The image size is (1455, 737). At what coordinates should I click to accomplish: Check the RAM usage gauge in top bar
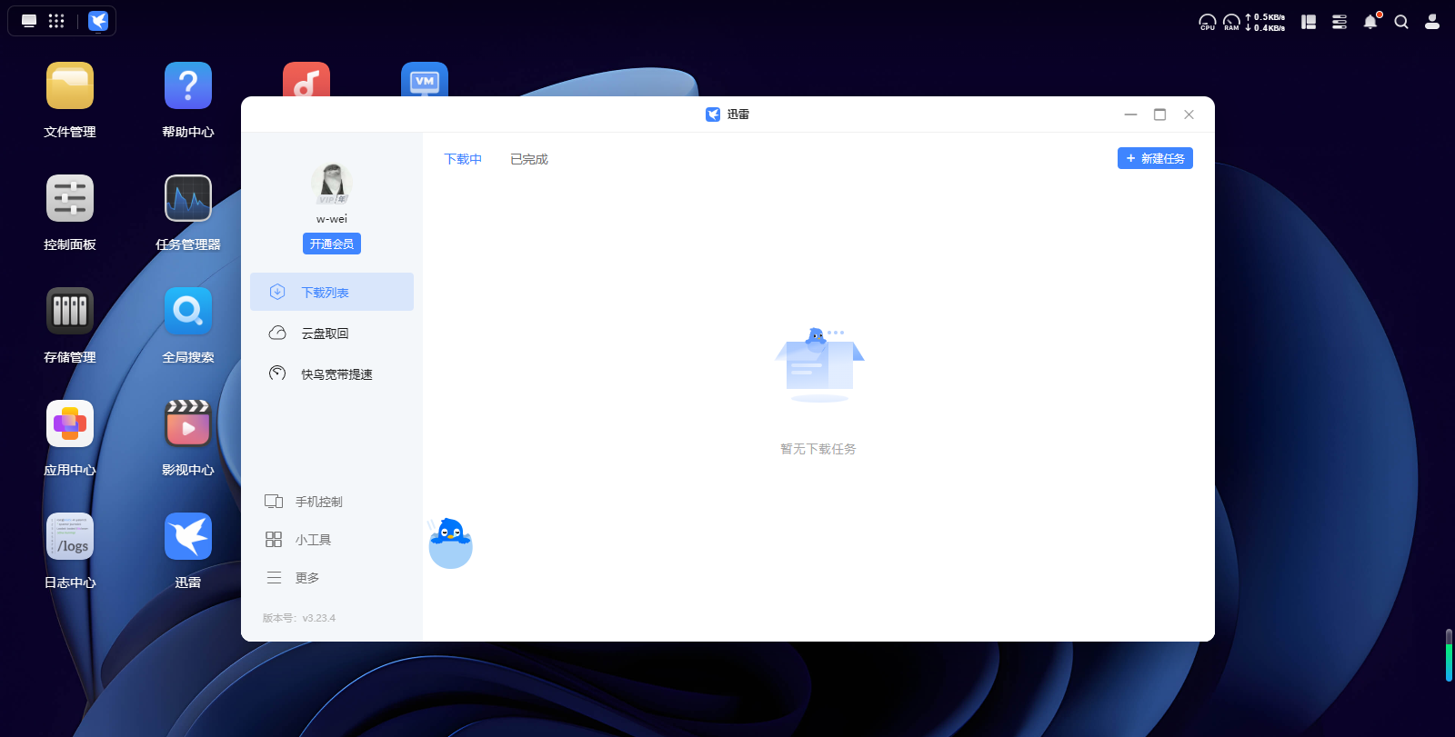1231,22
